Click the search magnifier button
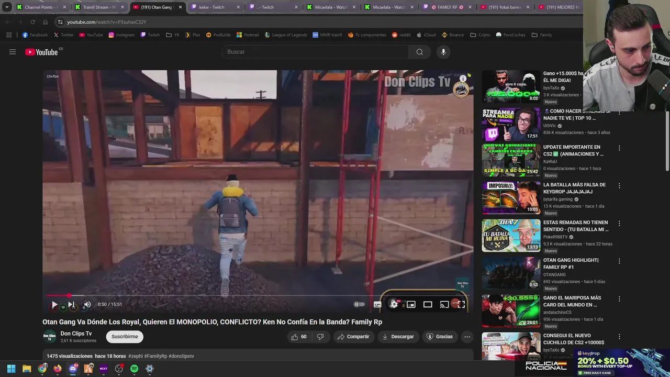 pos(419,52)
